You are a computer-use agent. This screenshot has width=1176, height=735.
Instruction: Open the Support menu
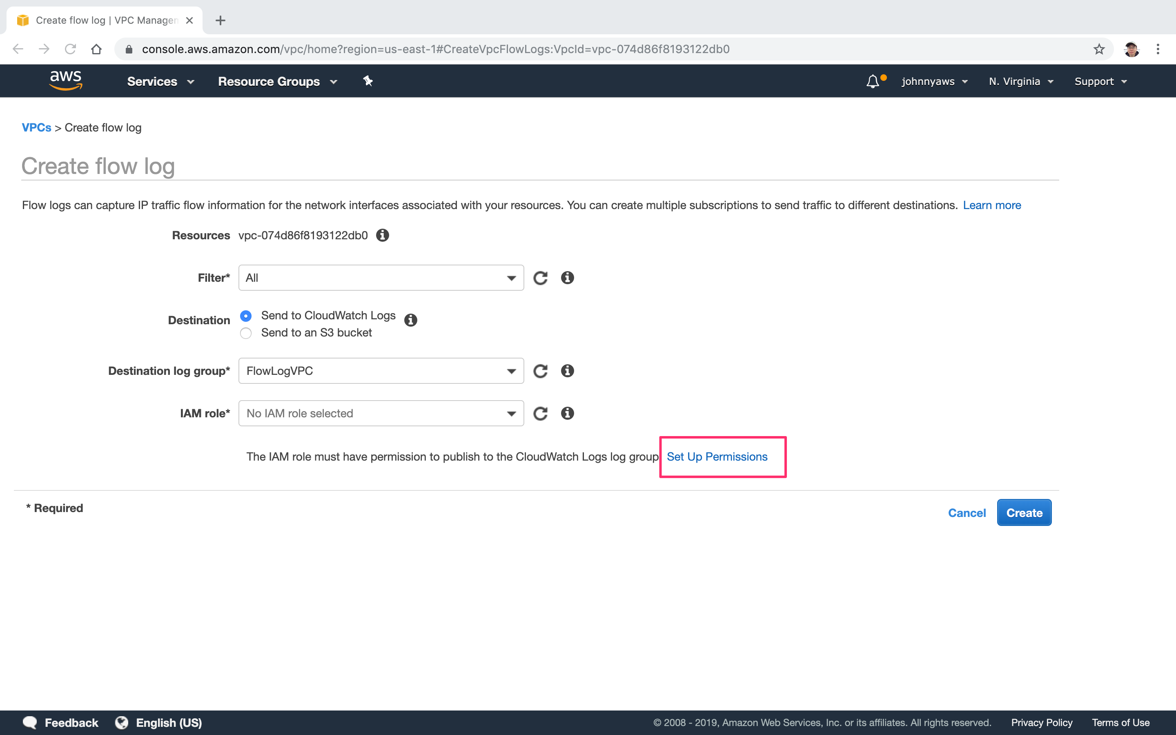(1100, 81)
